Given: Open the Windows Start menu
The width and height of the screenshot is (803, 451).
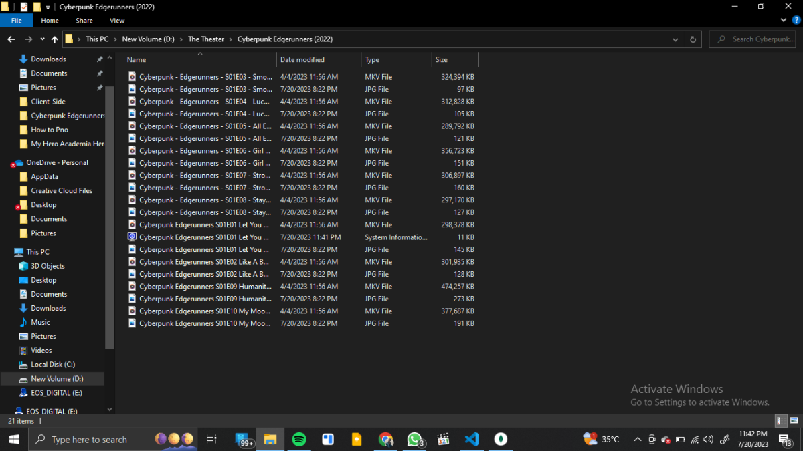Looking at the screenshot, I should click(13, 439).
